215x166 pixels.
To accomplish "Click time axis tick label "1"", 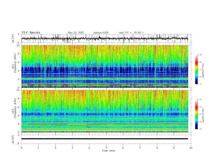I will (x=38, y=148).
